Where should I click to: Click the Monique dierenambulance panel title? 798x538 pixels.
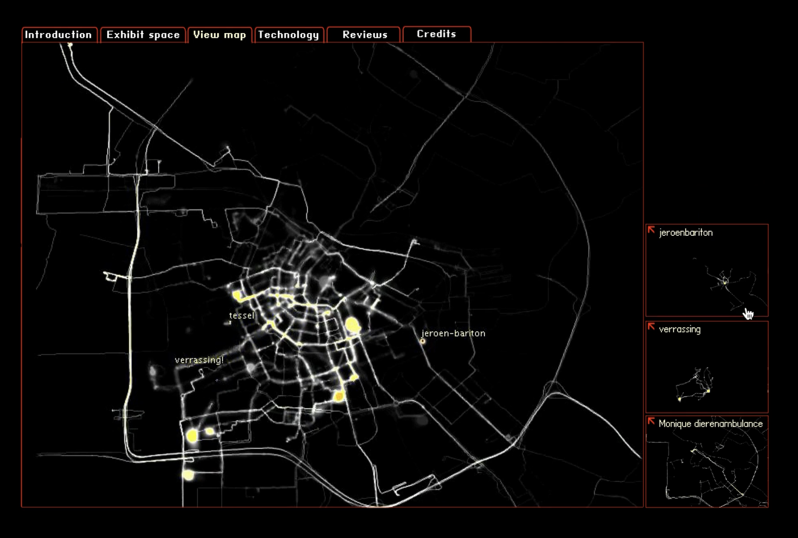click(x=710, y=424)
